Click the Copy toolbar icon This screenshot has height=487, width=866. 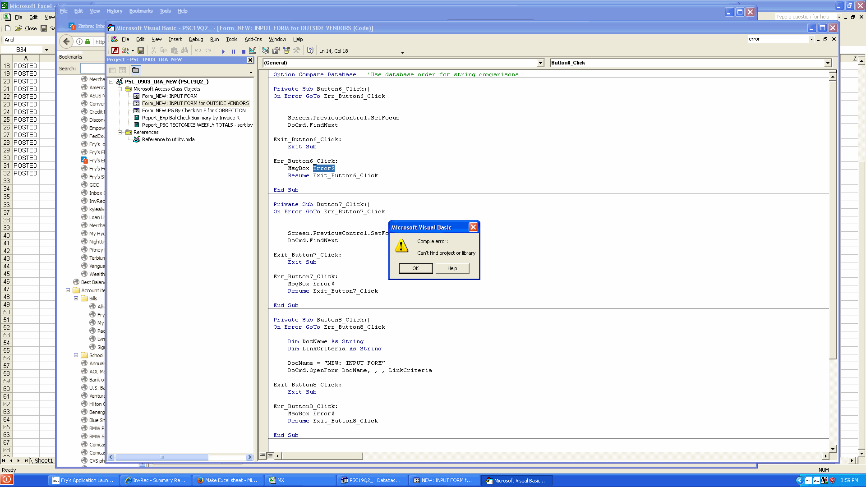(164, 51)
